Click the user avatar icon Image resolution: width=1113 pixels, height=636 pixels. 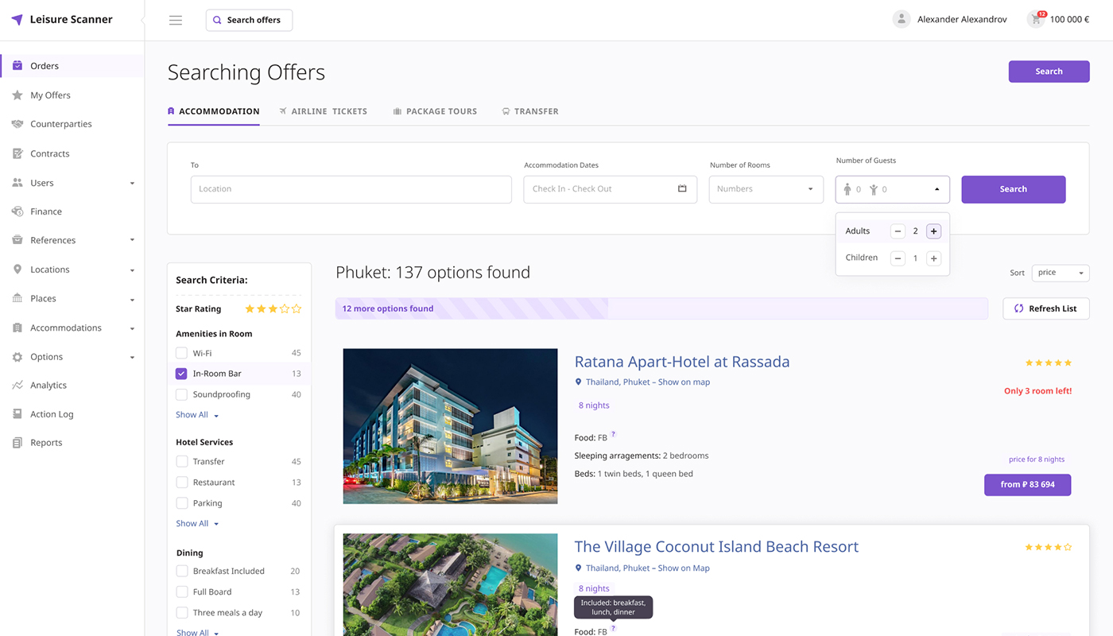(x=902, y=19)
